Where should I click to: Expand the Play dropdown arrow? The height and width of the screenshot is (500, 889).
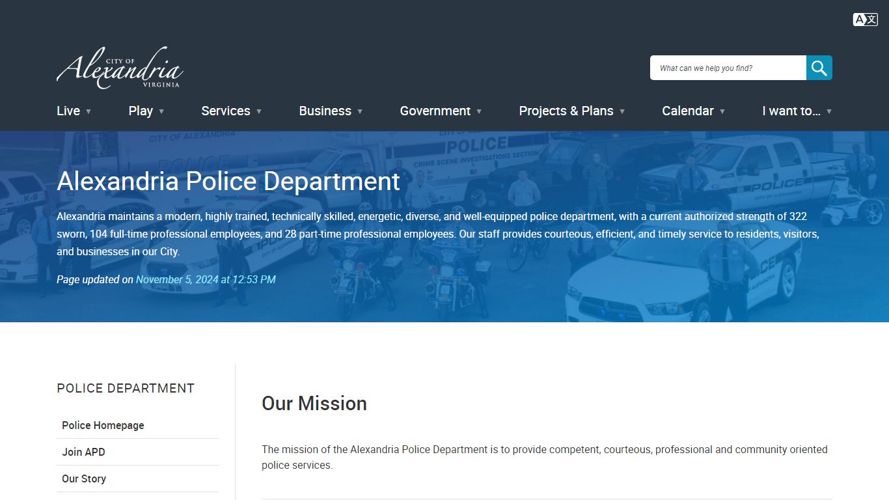[161, 111]
